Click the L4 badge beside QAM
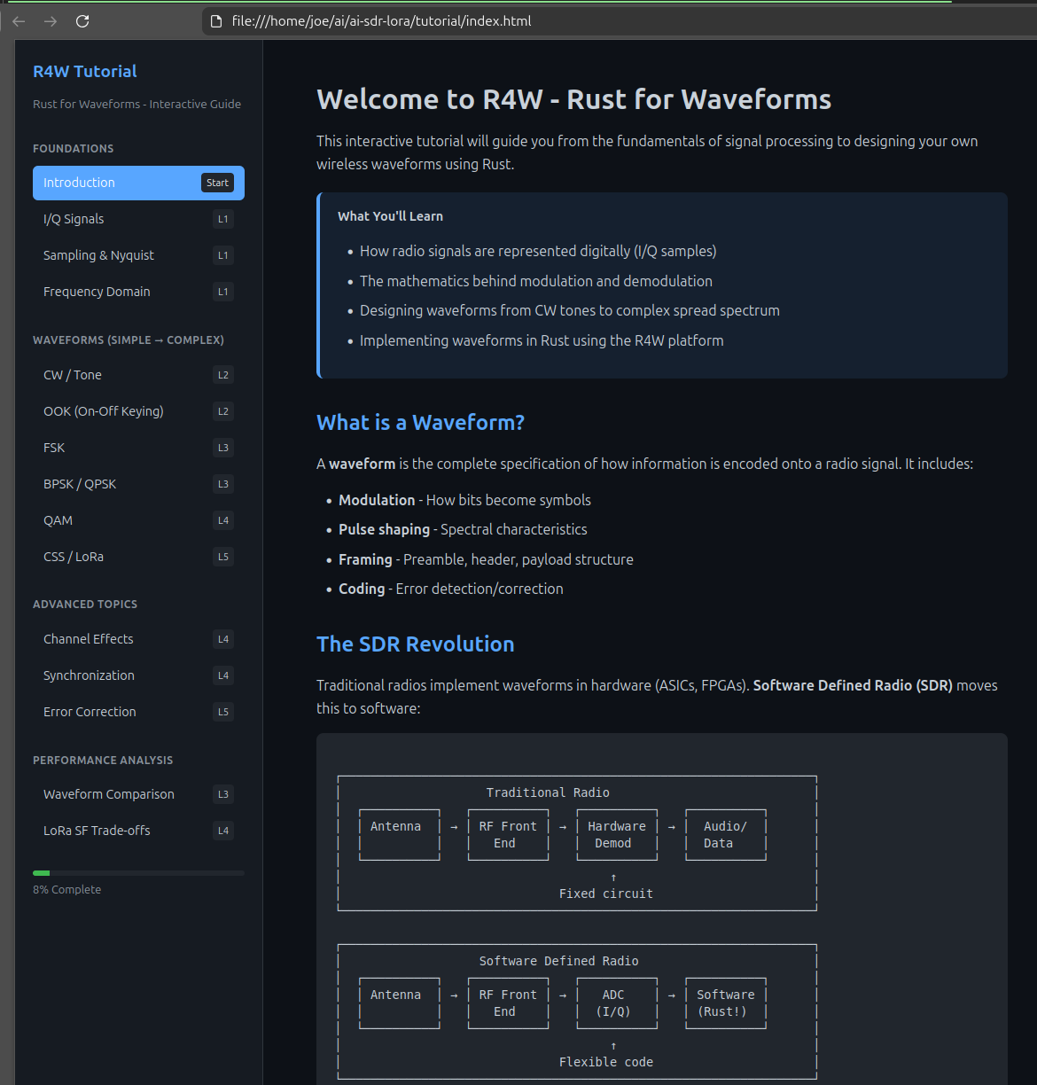Image resolution: width=1037 pixels, height=1085 pixels. [x=223, y=520]
